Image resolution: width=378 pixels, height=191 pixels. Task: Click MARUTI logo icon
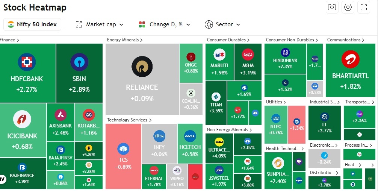[219, 55]
